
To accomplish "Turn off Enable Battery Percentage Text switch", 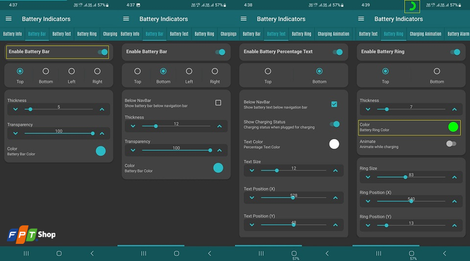I will point(337,52).
